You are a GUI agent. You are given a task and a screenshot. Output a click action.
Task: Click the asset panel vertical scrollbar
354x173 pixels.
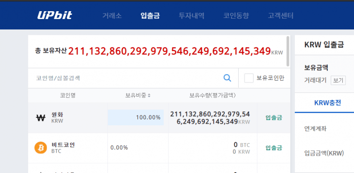pos(288,51)
